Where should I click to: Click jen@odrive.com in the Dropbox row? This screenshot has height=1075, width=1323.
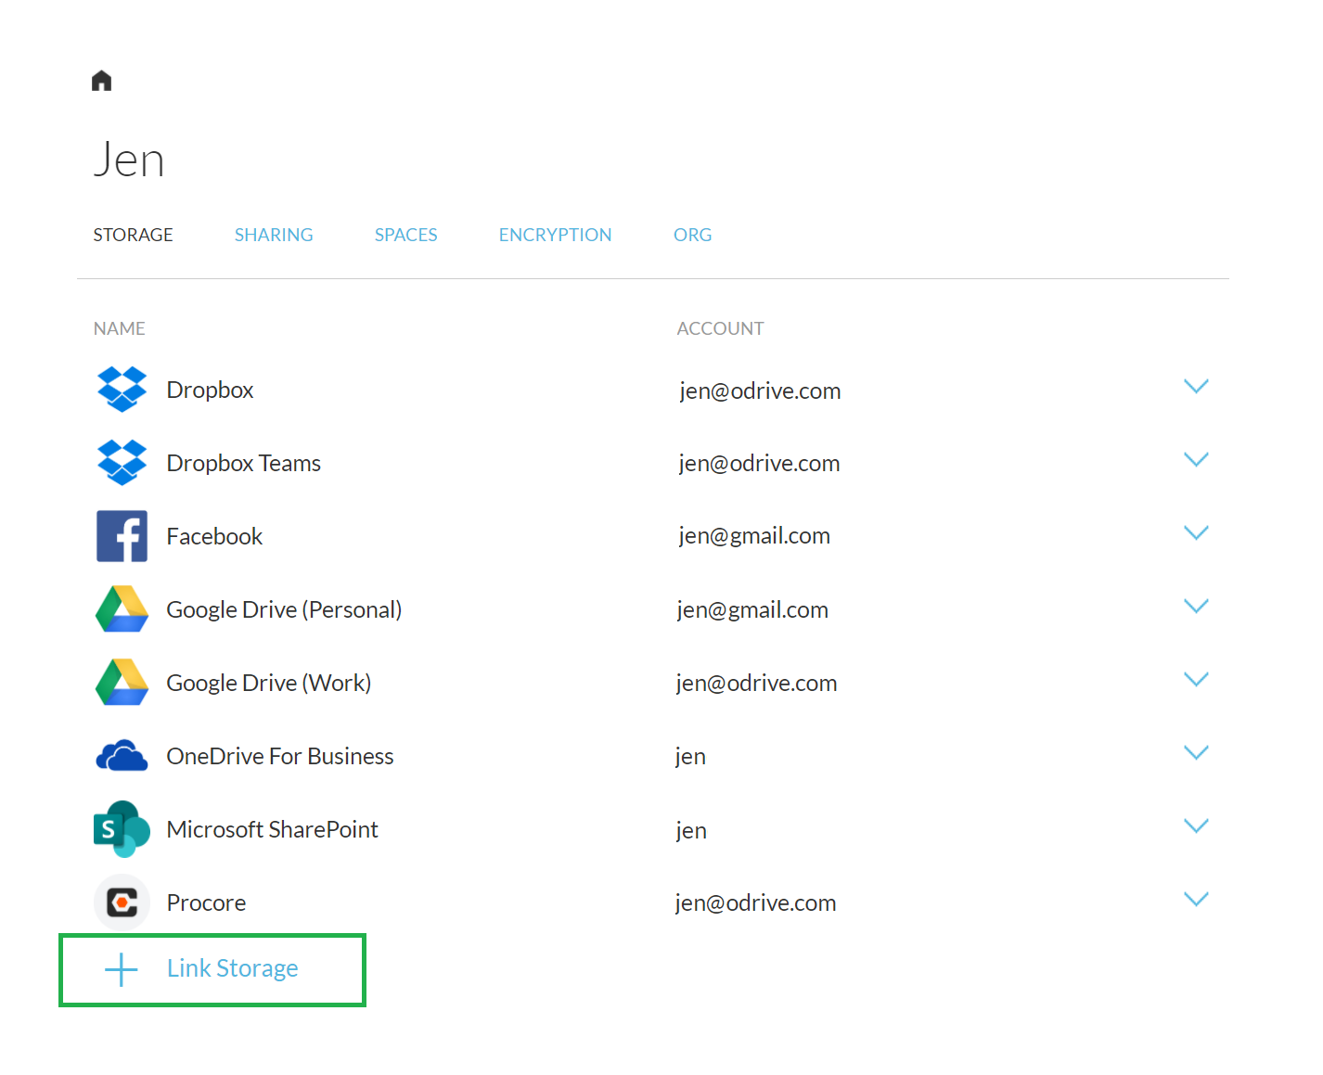pyautogui.click(x=760, y=390)
